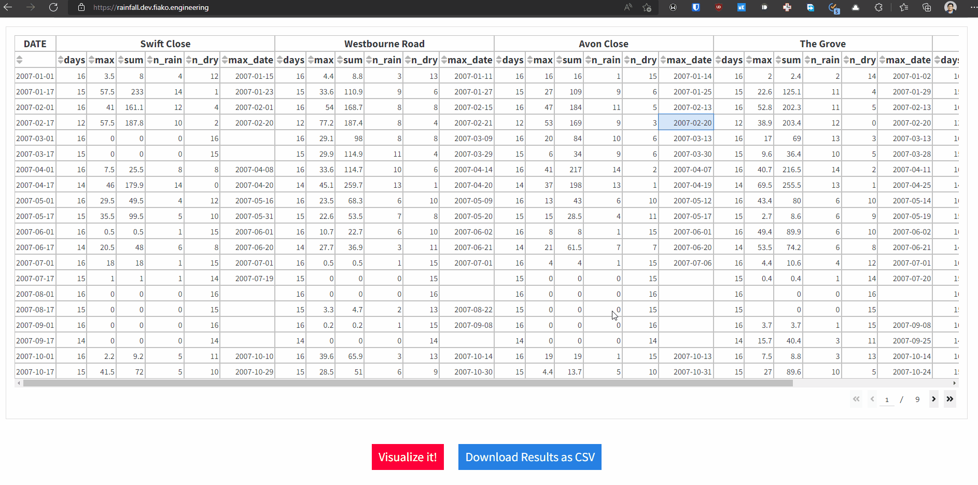Sort Swift Close by n_rain
978x485 pixels.
[149, 60]
